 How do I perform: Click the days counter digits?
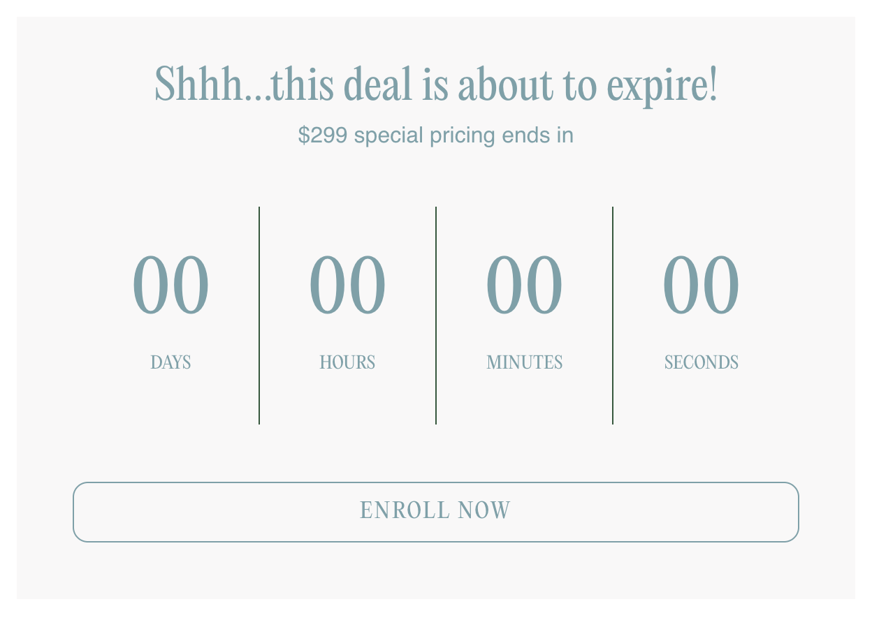(170, 285)
